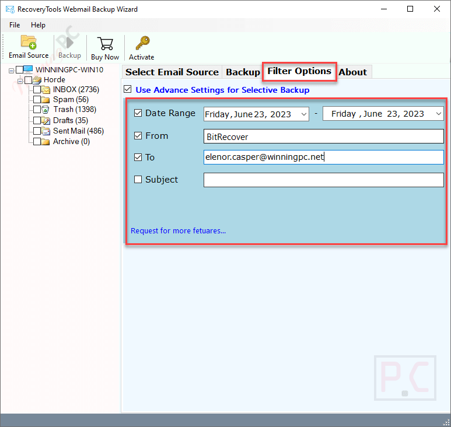The height and width of the screenshot is (427, 451).
Task: Check the INBOX (2736) folder checkbox
Action: [x=37, y=90]
